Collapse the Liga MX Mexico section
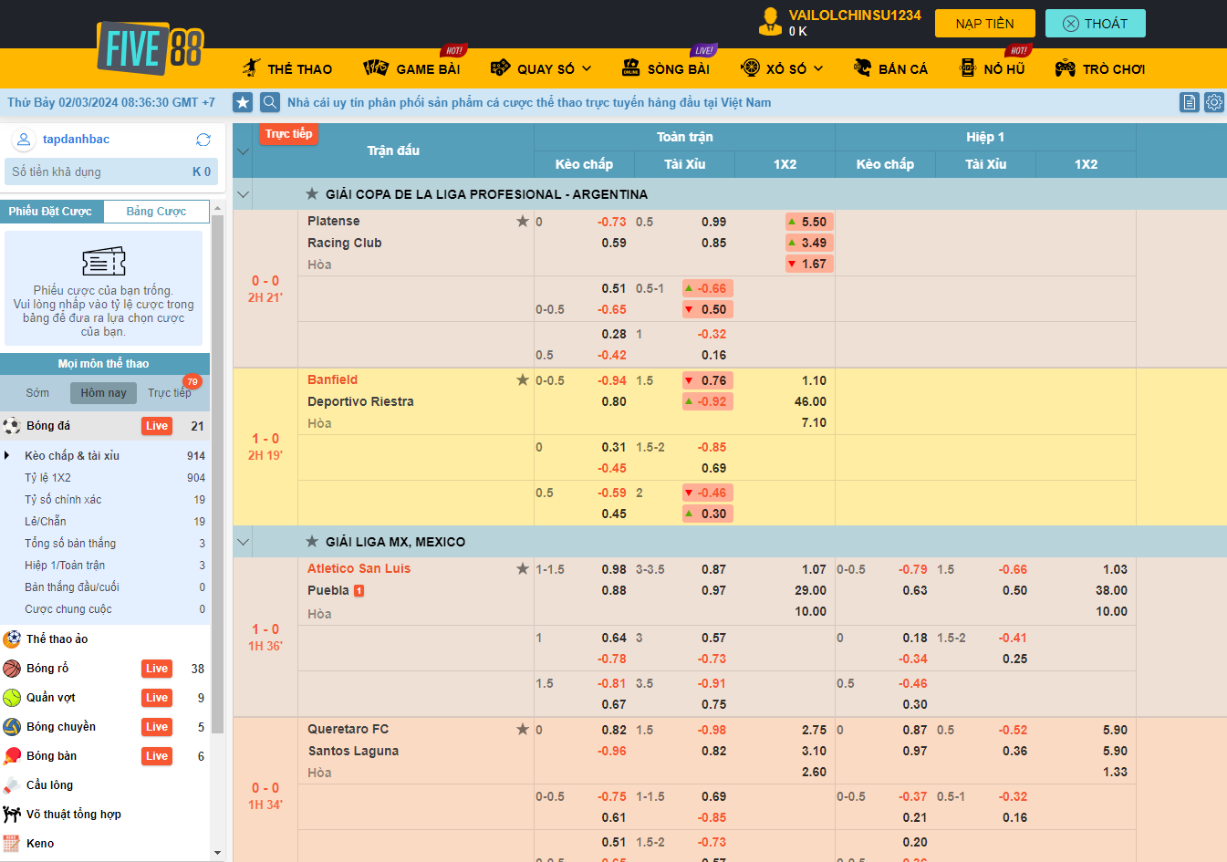Image resolution: width=1227 pixels, height=862 pixels. (243, 542)
